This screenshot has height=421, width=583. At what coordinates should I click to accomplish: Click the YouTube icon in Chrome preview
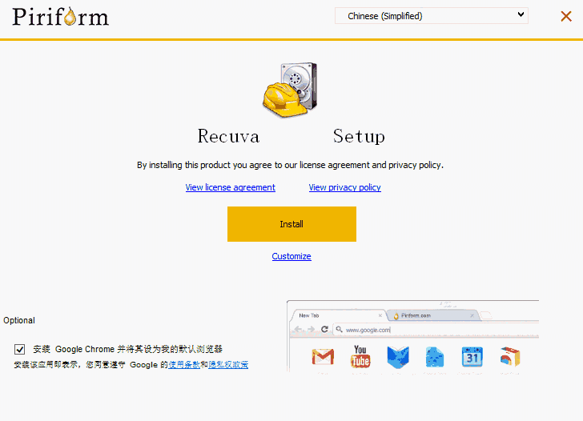[360, 356]
